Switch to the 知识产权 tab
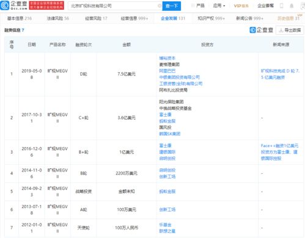The width and height of the screenshot is (305, 238). point(211,18)
